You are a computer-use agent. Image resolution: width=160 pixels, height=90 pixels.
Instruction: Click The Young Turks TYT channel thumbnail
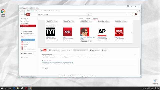[50, 32]
